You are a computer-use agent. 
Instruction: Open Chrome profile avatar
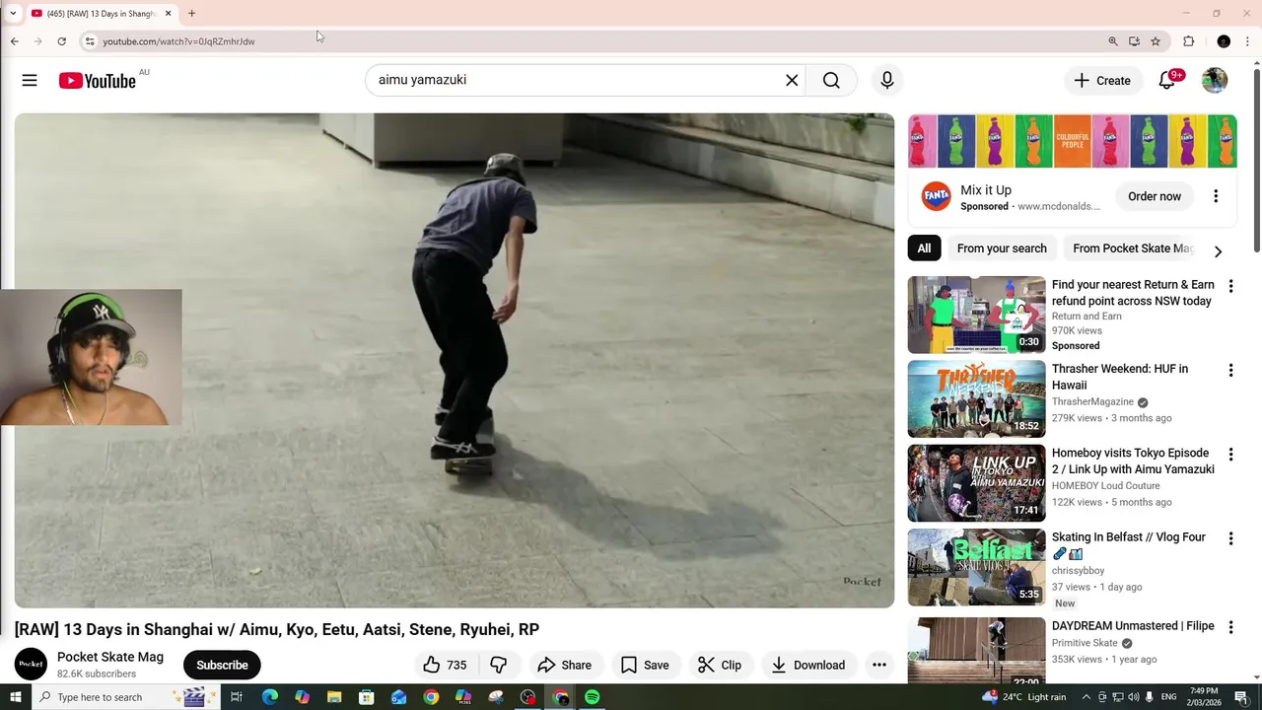(1224, 41)
